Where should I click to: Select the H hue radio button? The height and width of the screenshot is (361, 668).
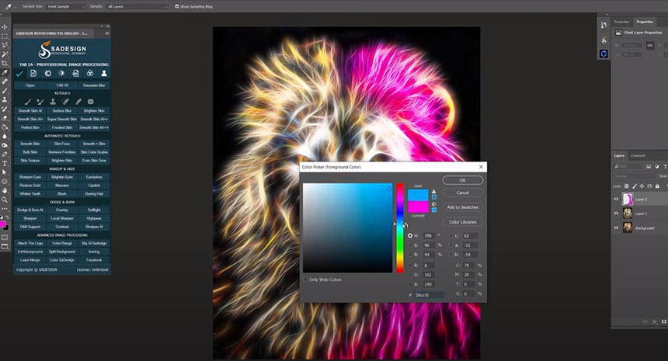[x=410, y=235]
